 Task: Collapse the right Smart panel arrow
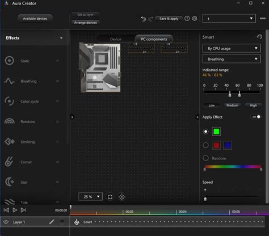pyautogui.click(x=197, y=117)
